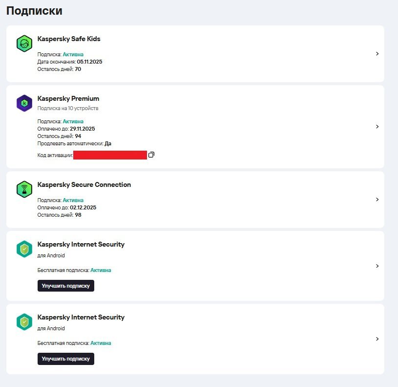Click 'Улучшить подписку' in the last Internet Security card

tap(66, 359)
